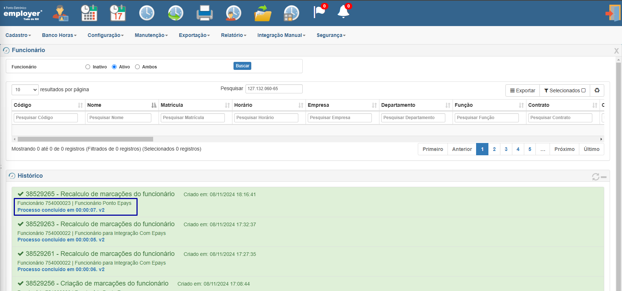Open the Segurança menu
622x291 pixels.
coord(331,35)
